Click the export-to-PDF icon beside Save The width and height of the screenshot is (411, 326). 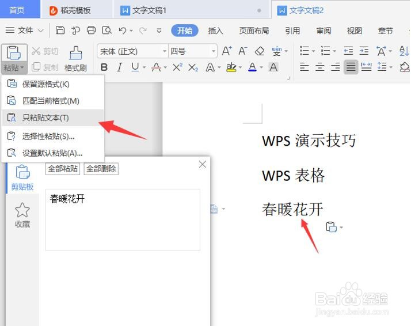pyautogui.click(x=75, y=31)
